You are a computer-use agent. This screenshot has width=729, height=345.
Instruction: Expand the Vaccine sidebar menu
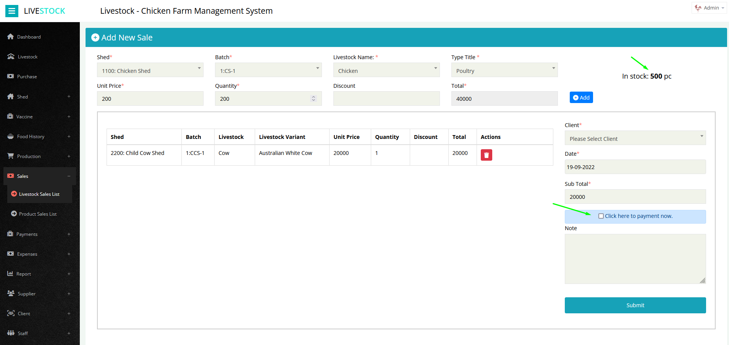[x=69, y=117]
